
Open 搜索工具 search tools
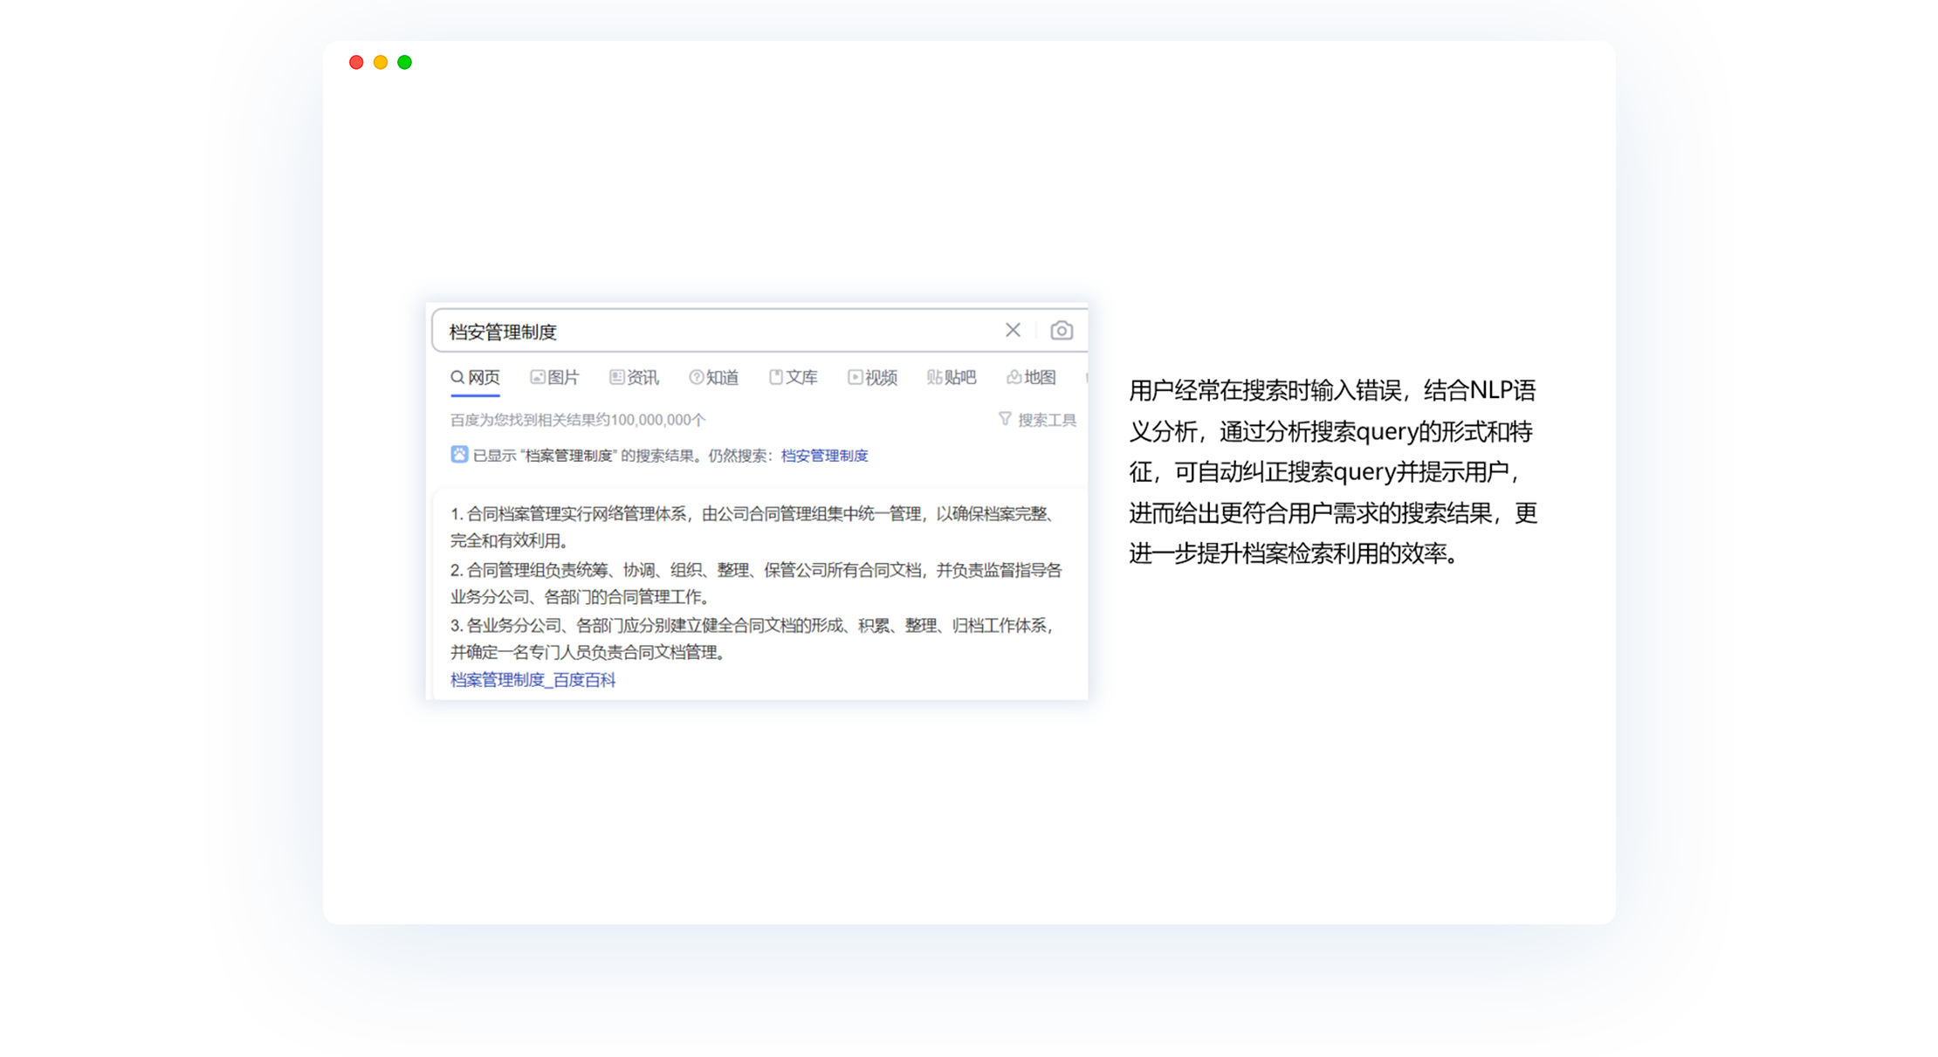tap(1047, 420)
